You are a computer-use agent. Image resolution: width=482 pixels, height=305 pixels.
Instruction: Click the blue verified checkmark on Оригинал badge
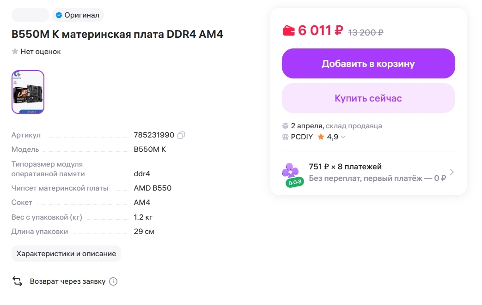(59, 15)
